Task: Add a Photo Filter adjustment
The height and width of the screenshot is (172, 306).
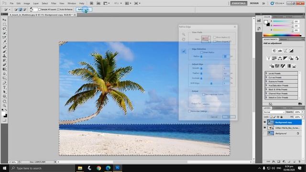Action: point(291,58)
